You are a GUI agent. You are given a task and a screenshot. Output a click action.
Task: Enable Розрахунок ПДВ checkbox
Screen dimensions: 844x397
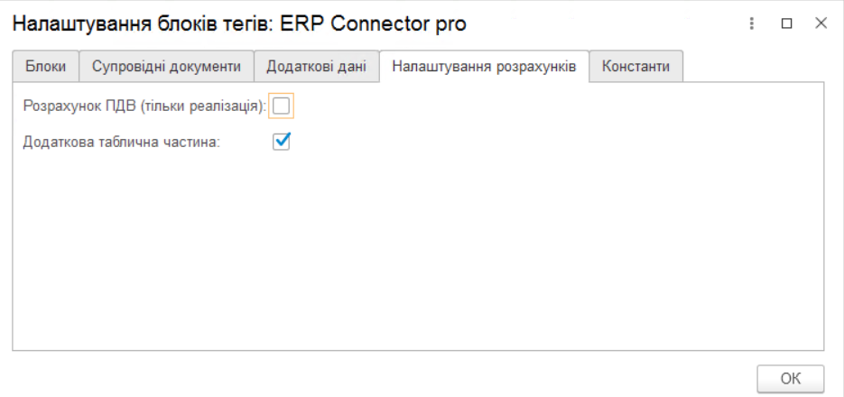point(282,106)
